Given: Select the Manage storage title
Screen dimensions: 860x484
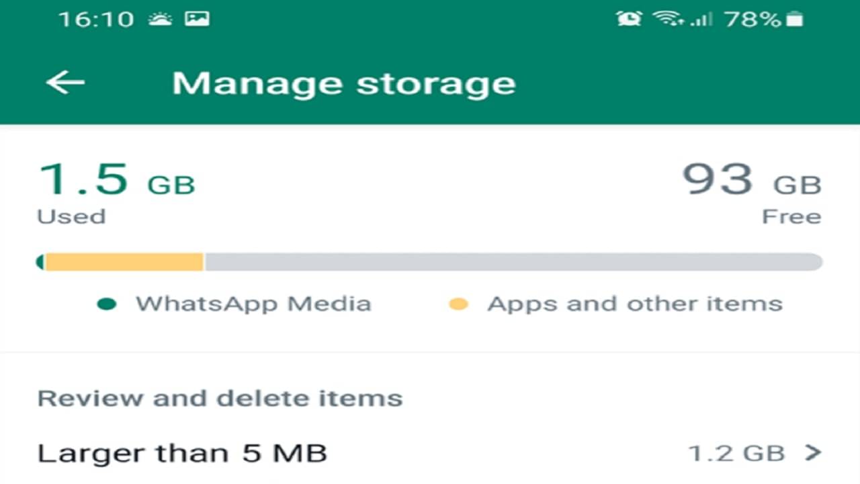Looking at the screenshot, I should 344,83.
